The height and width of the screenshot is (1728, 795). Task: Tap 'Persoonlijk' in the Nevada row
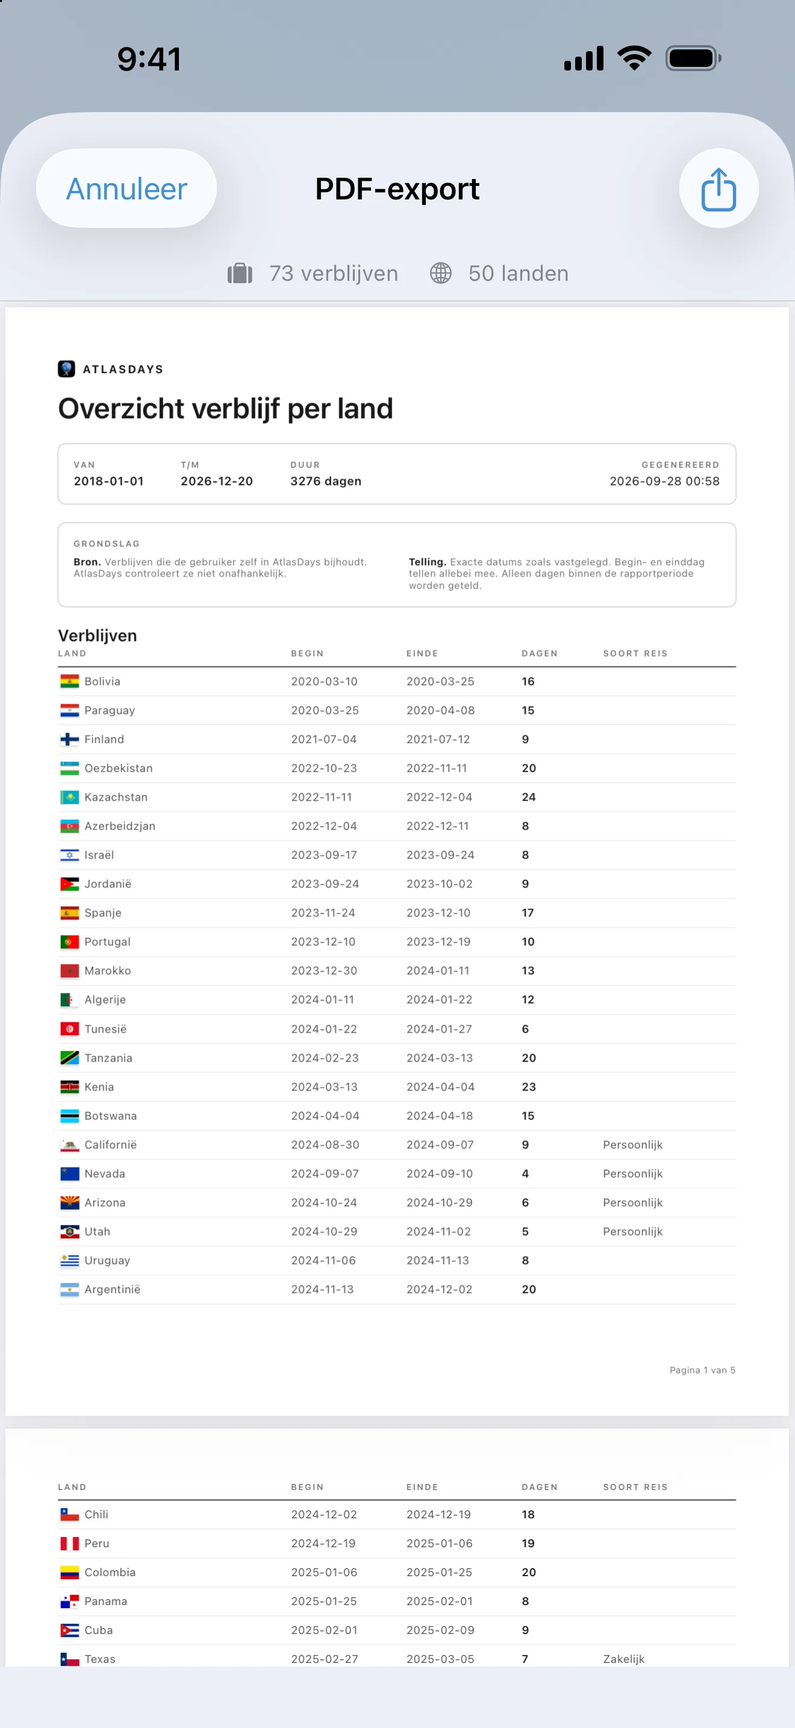[633, 1174]
